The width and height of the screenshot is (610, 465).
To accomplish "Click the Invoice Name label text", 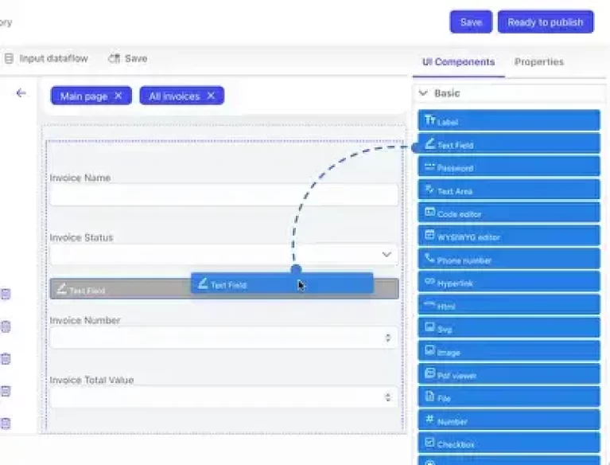I will click(x=80, y=178).
